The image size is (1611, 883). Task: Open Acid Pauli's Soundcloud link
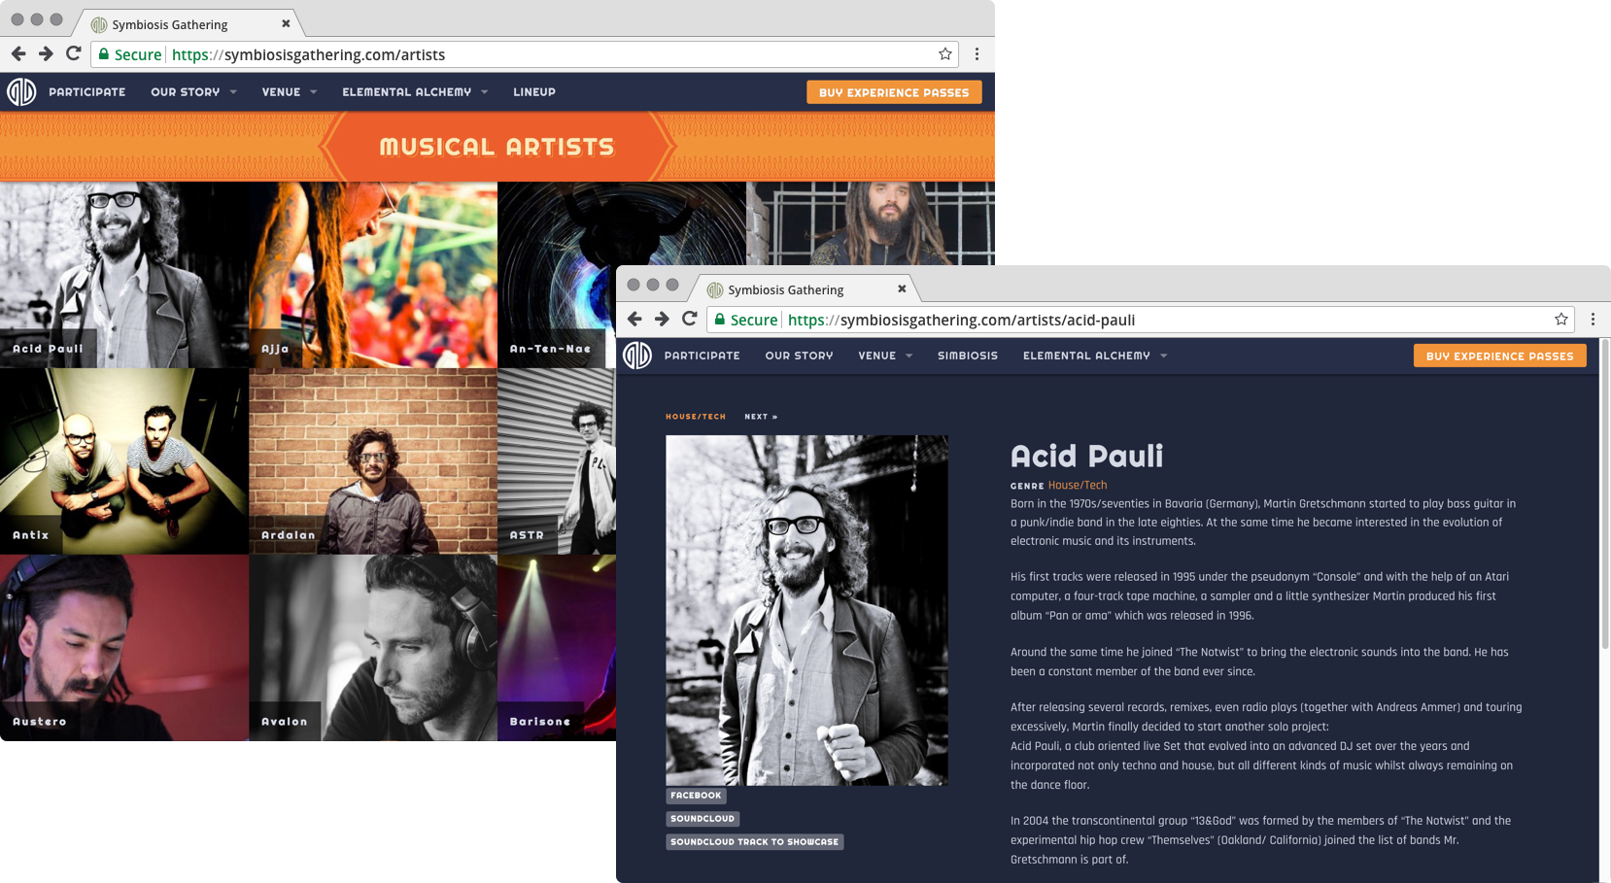[703, 819]
